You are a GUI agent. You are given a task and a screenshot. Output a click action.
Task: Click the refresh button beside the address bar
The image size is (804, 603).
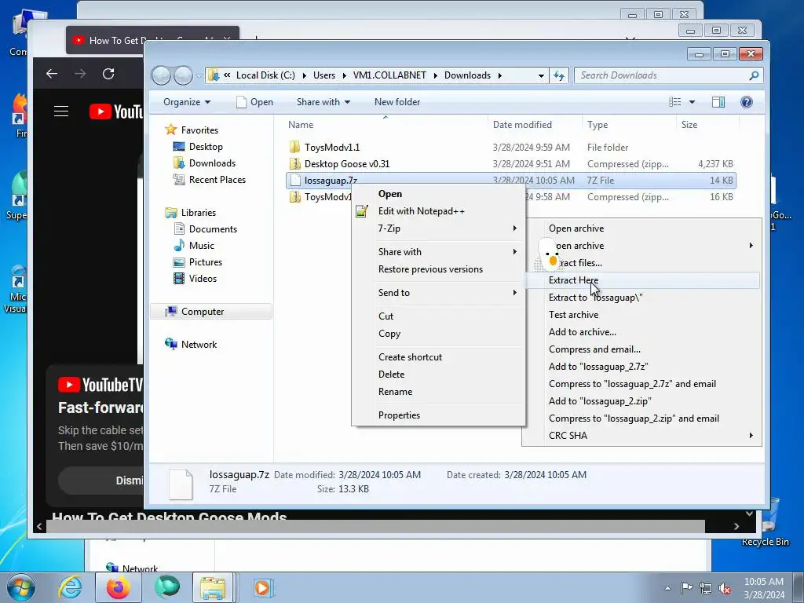coord(558,75)
